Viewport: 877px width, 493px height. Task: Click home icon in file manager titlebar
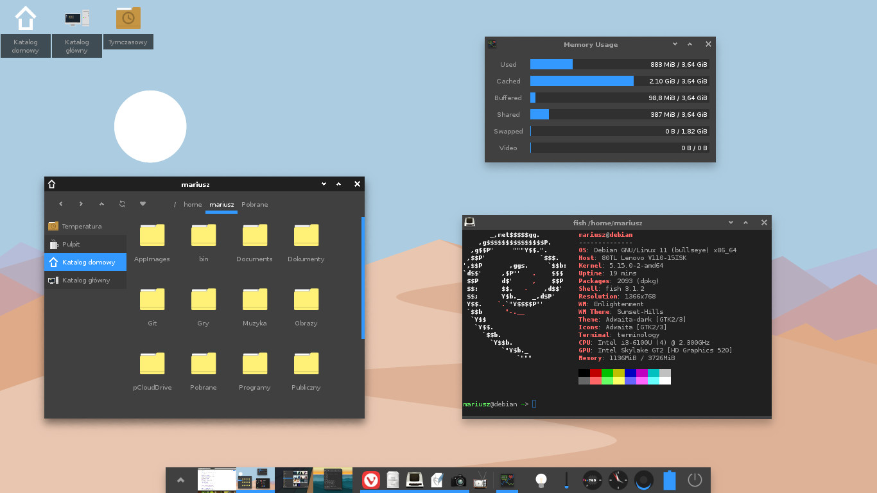[x=52, y=184]
